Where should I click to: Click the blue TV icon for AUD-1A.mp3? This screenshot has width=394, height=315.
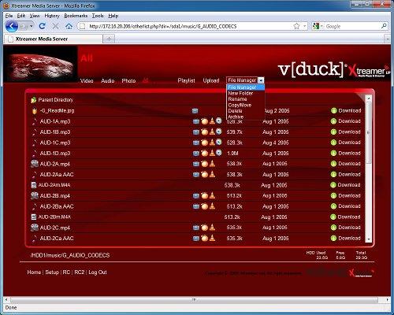coord(196,121)
